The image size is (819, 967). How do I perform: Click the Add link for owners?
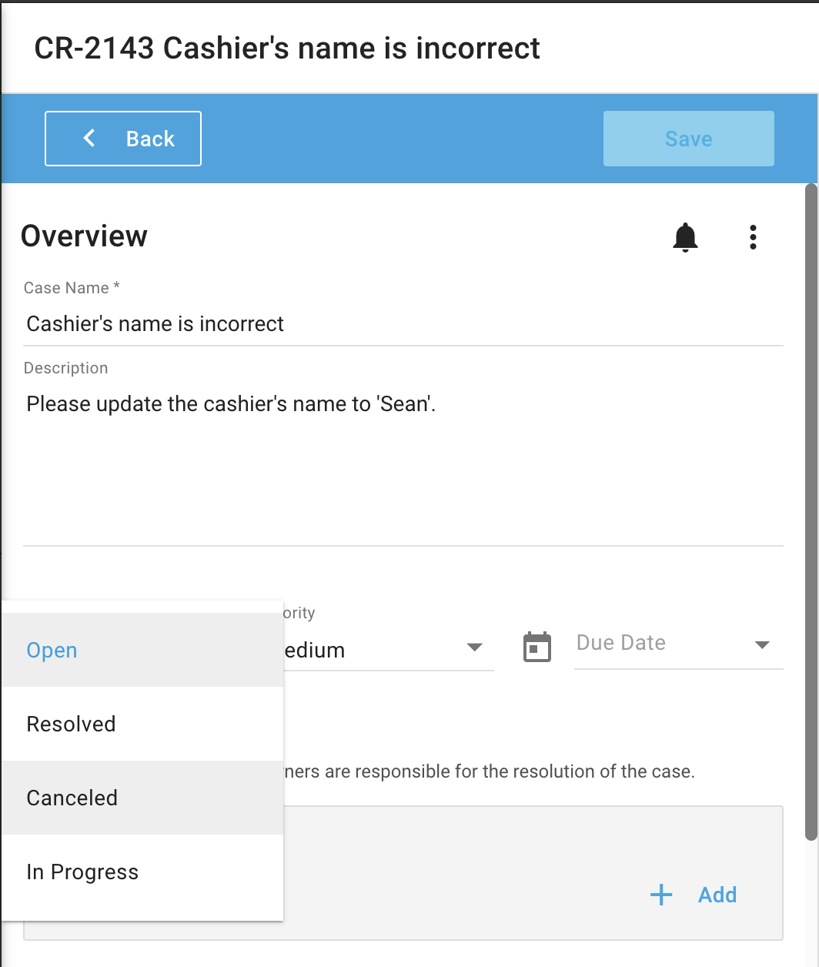point(717,895)
